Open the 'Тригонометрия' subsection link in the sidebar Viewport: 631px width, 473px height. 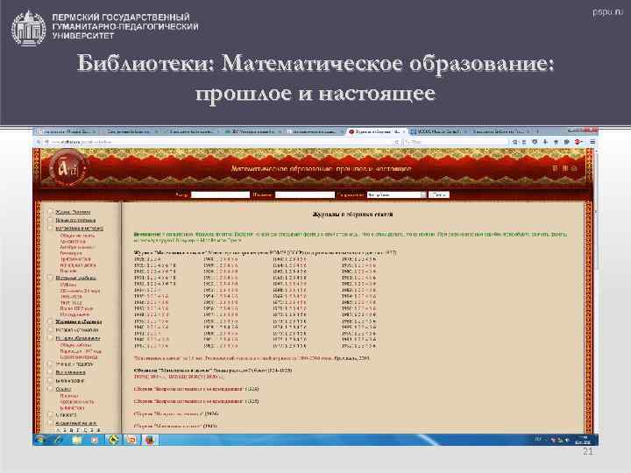click(x=75, y=259)
